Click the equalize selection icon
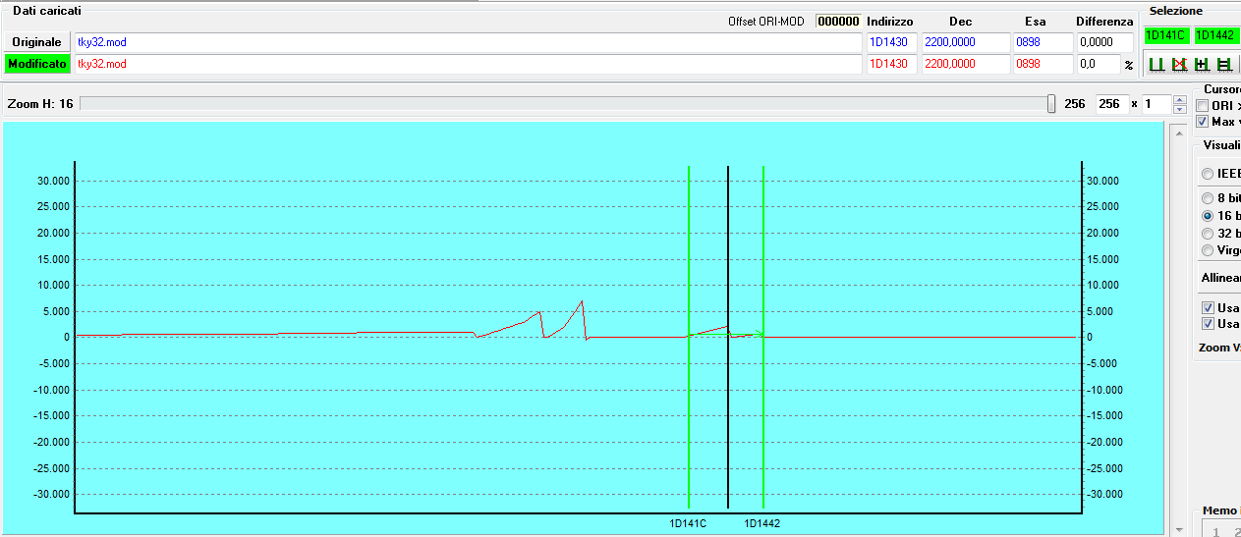Viewport: 1241px width, 537px height. click(1224, 64)
